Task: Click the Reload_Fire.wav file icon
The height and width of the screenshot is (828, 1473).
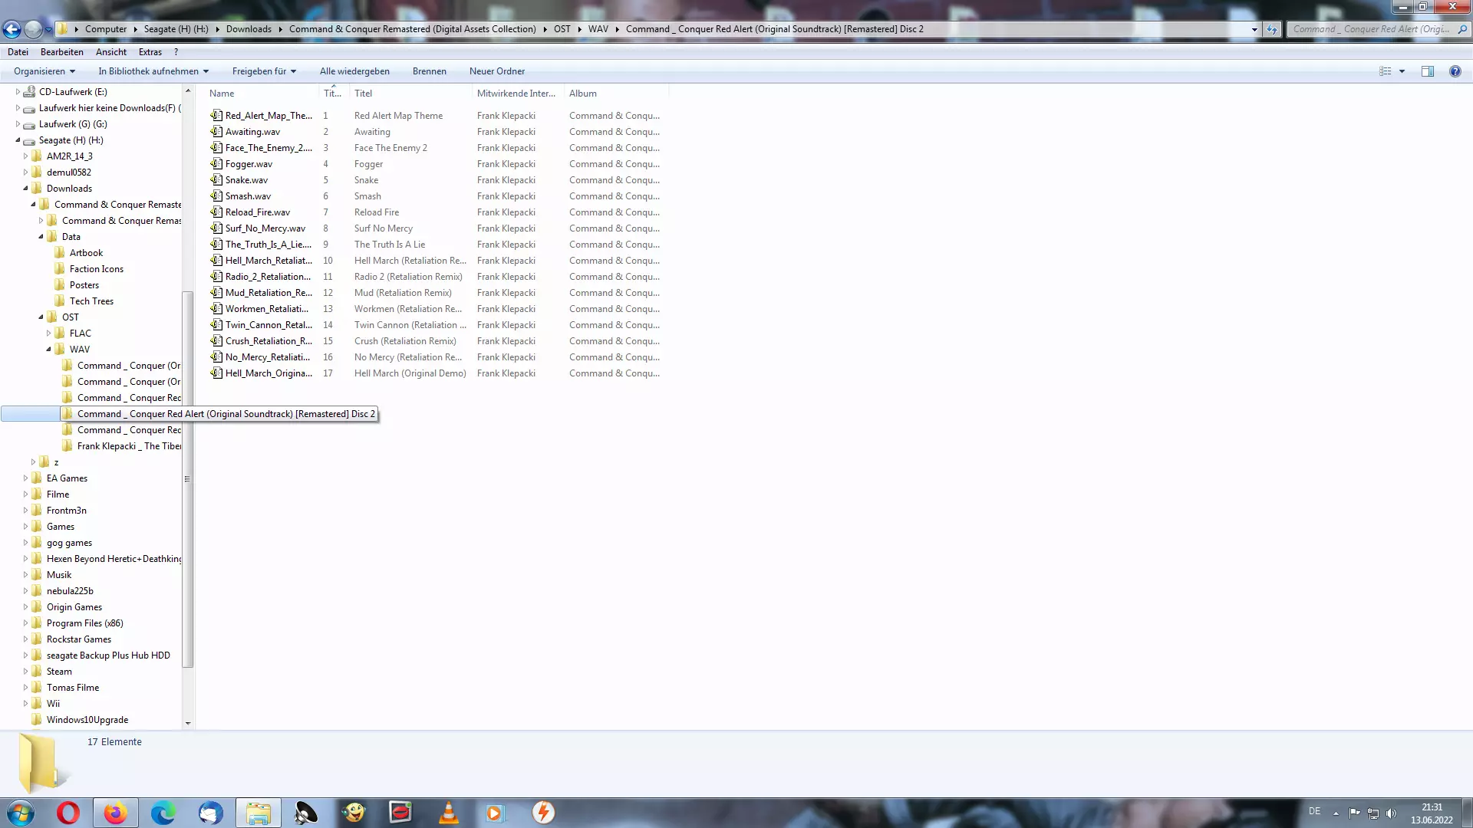Action: pos(216,212)
